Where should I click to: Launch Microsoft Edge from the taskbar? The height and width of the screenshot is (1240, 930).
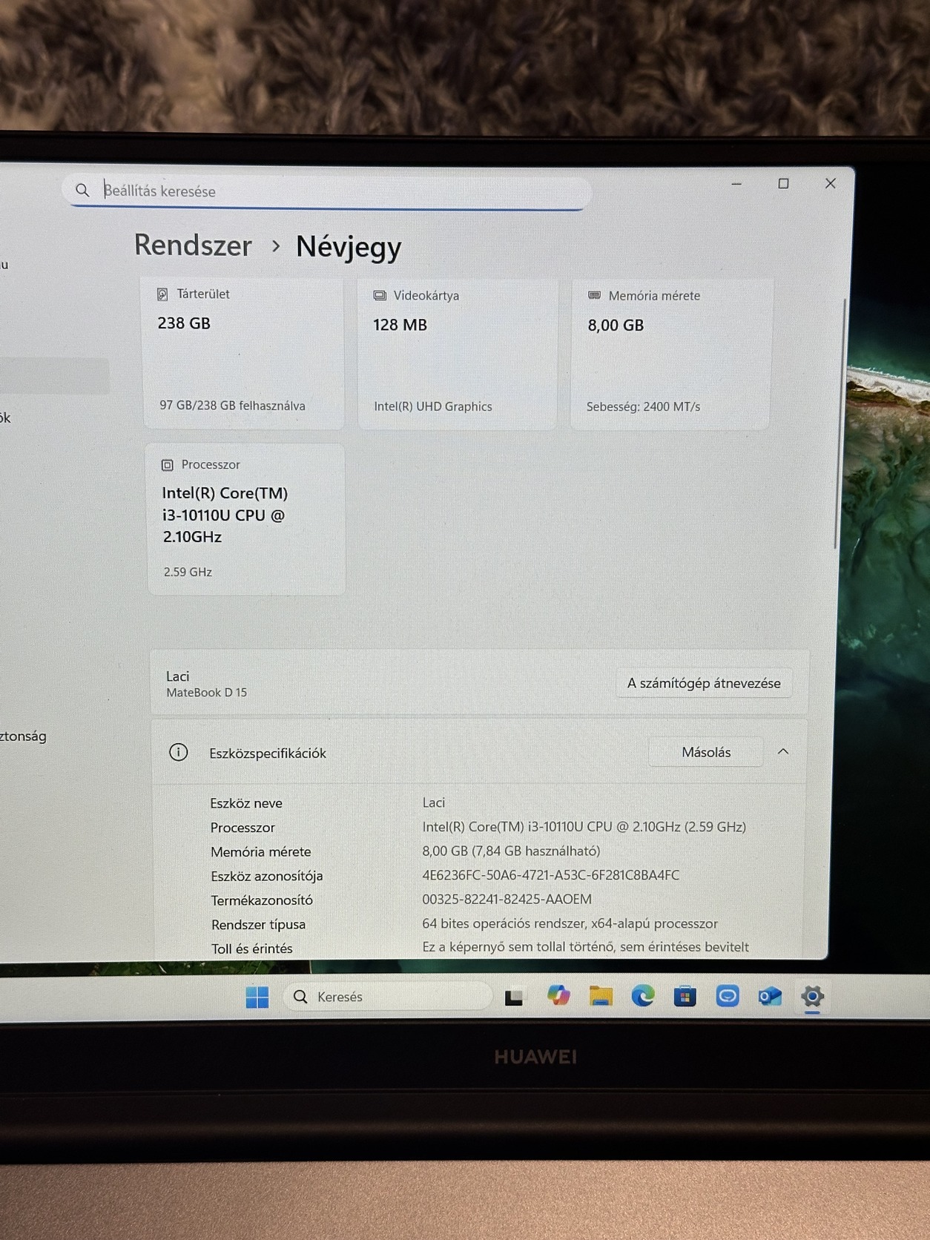coord(643,995)
